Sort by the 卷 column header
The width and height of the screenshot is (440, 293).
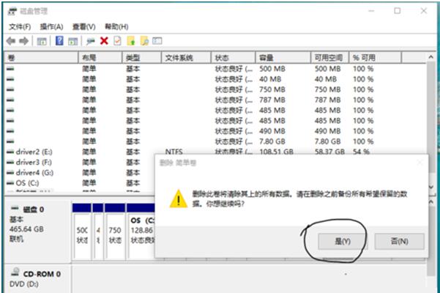[41, 58]
